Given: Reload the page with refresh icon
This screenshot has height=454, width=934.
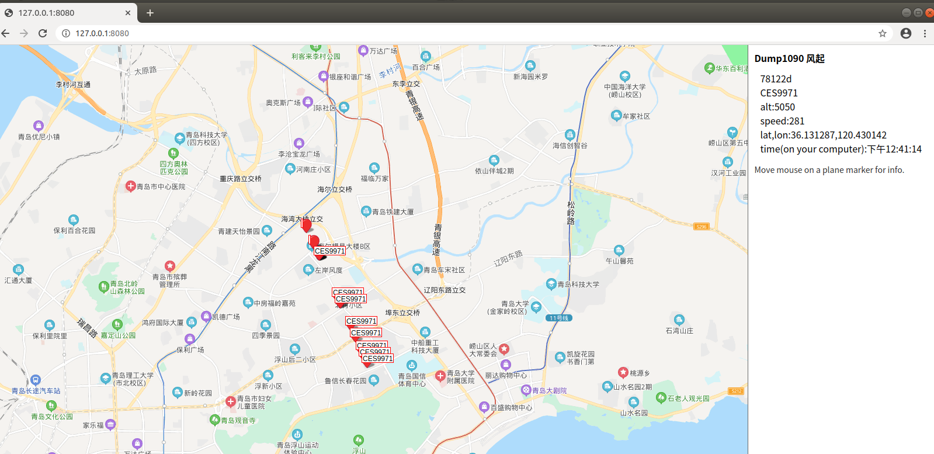Looking at the screenshot, I should click(43, 33).
